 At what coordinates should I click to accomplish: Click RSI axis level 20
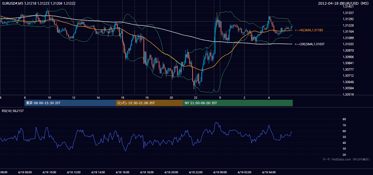(344, 155)
